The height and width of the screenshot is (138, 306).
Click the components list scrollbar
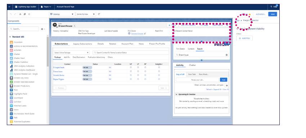pyautogui.click(x=48, y=52)
